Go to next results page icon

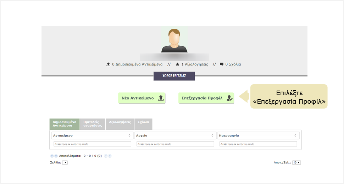pyautogui.click(x=106, y=156)
